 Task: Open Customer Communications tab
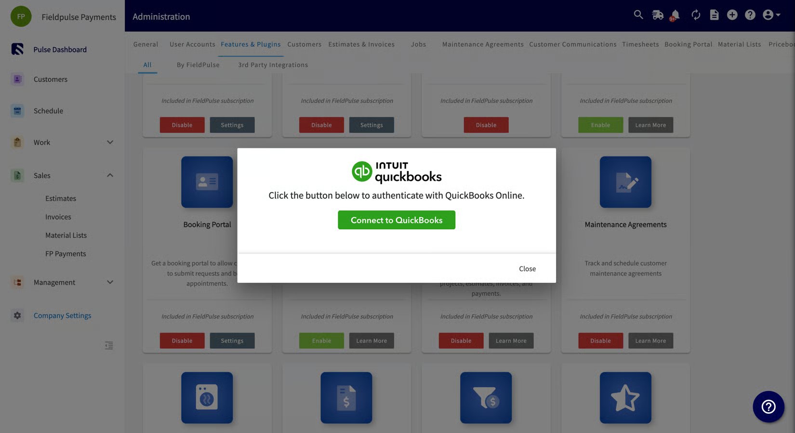(573, 44)
